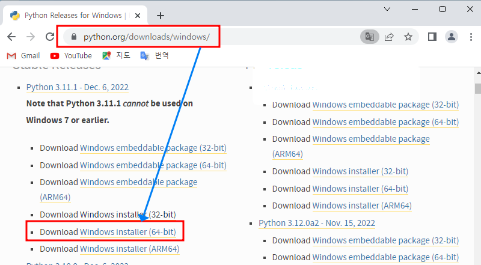Download right column embeddable package (ARM64)

coord(371,139)
